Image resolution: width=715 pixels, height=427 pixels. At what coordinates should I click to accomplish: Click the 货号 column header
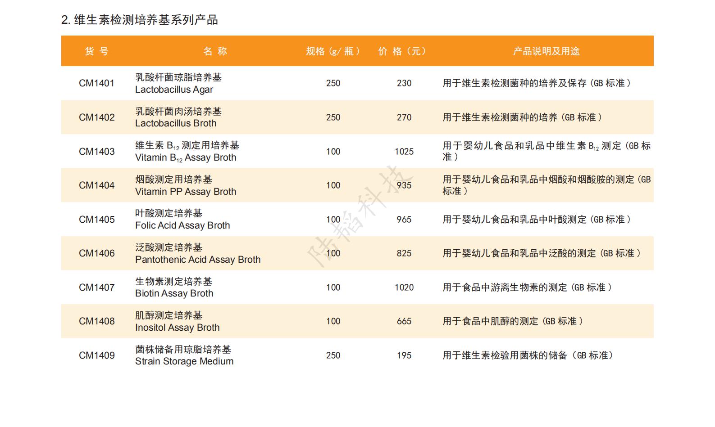(97, 51)
